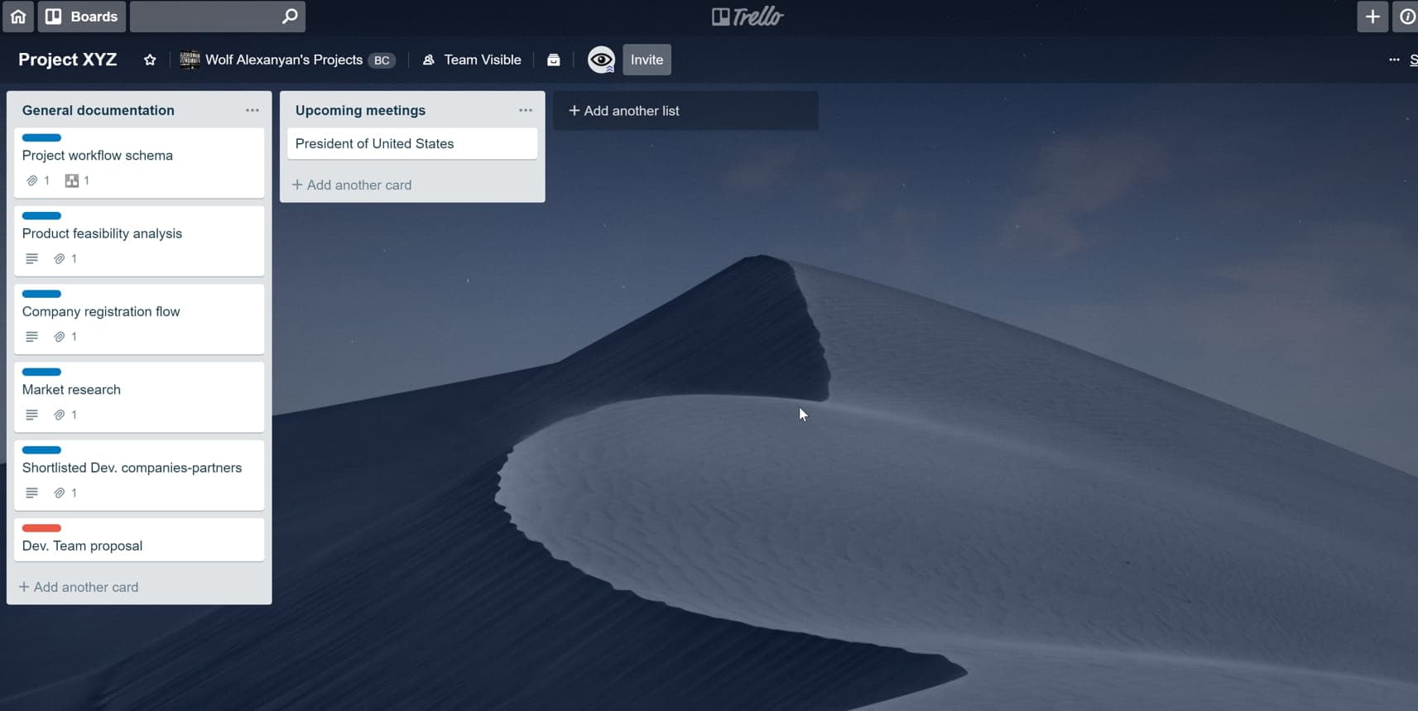Click the Trello logo in the header
Image resolution: width=1418 pixels, height=711 pixels.
[747, 17]
